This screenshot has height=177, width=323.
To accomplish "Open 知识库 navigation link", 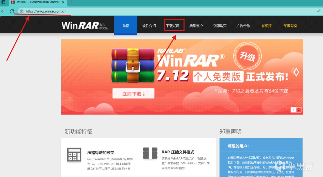I will (267, 26).
